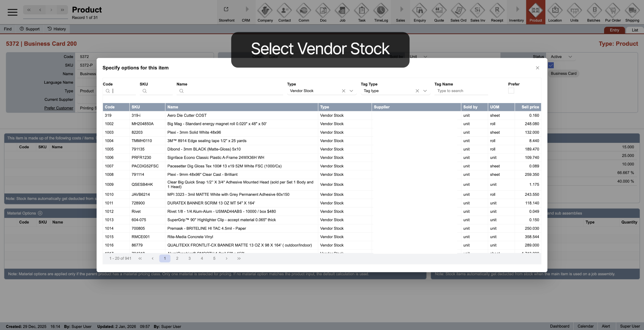Screen dimensions: 644x330
Task: Click the Prefer Customer link
Action: 59,108
